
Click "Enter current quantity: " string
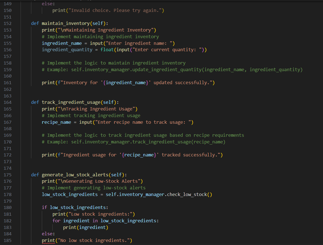(167, 50)
